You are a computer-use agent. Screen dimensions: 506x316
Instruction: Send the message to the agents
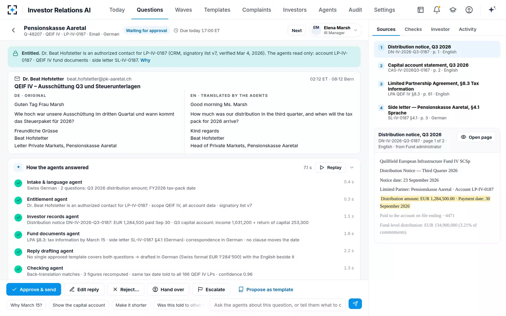tap(355, 304)
